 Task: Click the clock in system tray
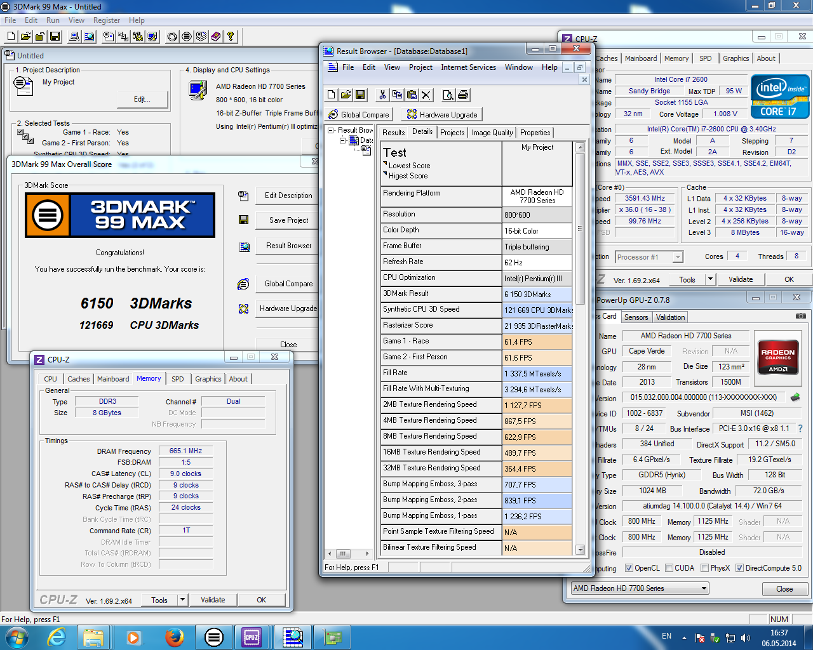pos(779,638)
